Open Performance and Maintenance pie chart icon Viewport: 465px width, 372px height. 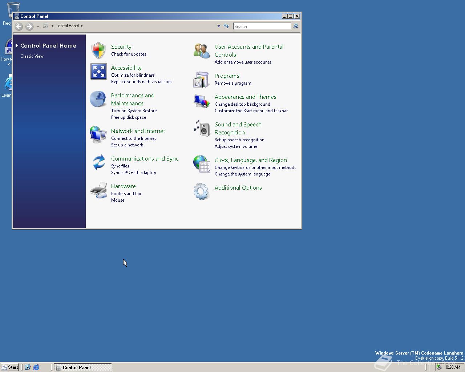coord(98,99)
